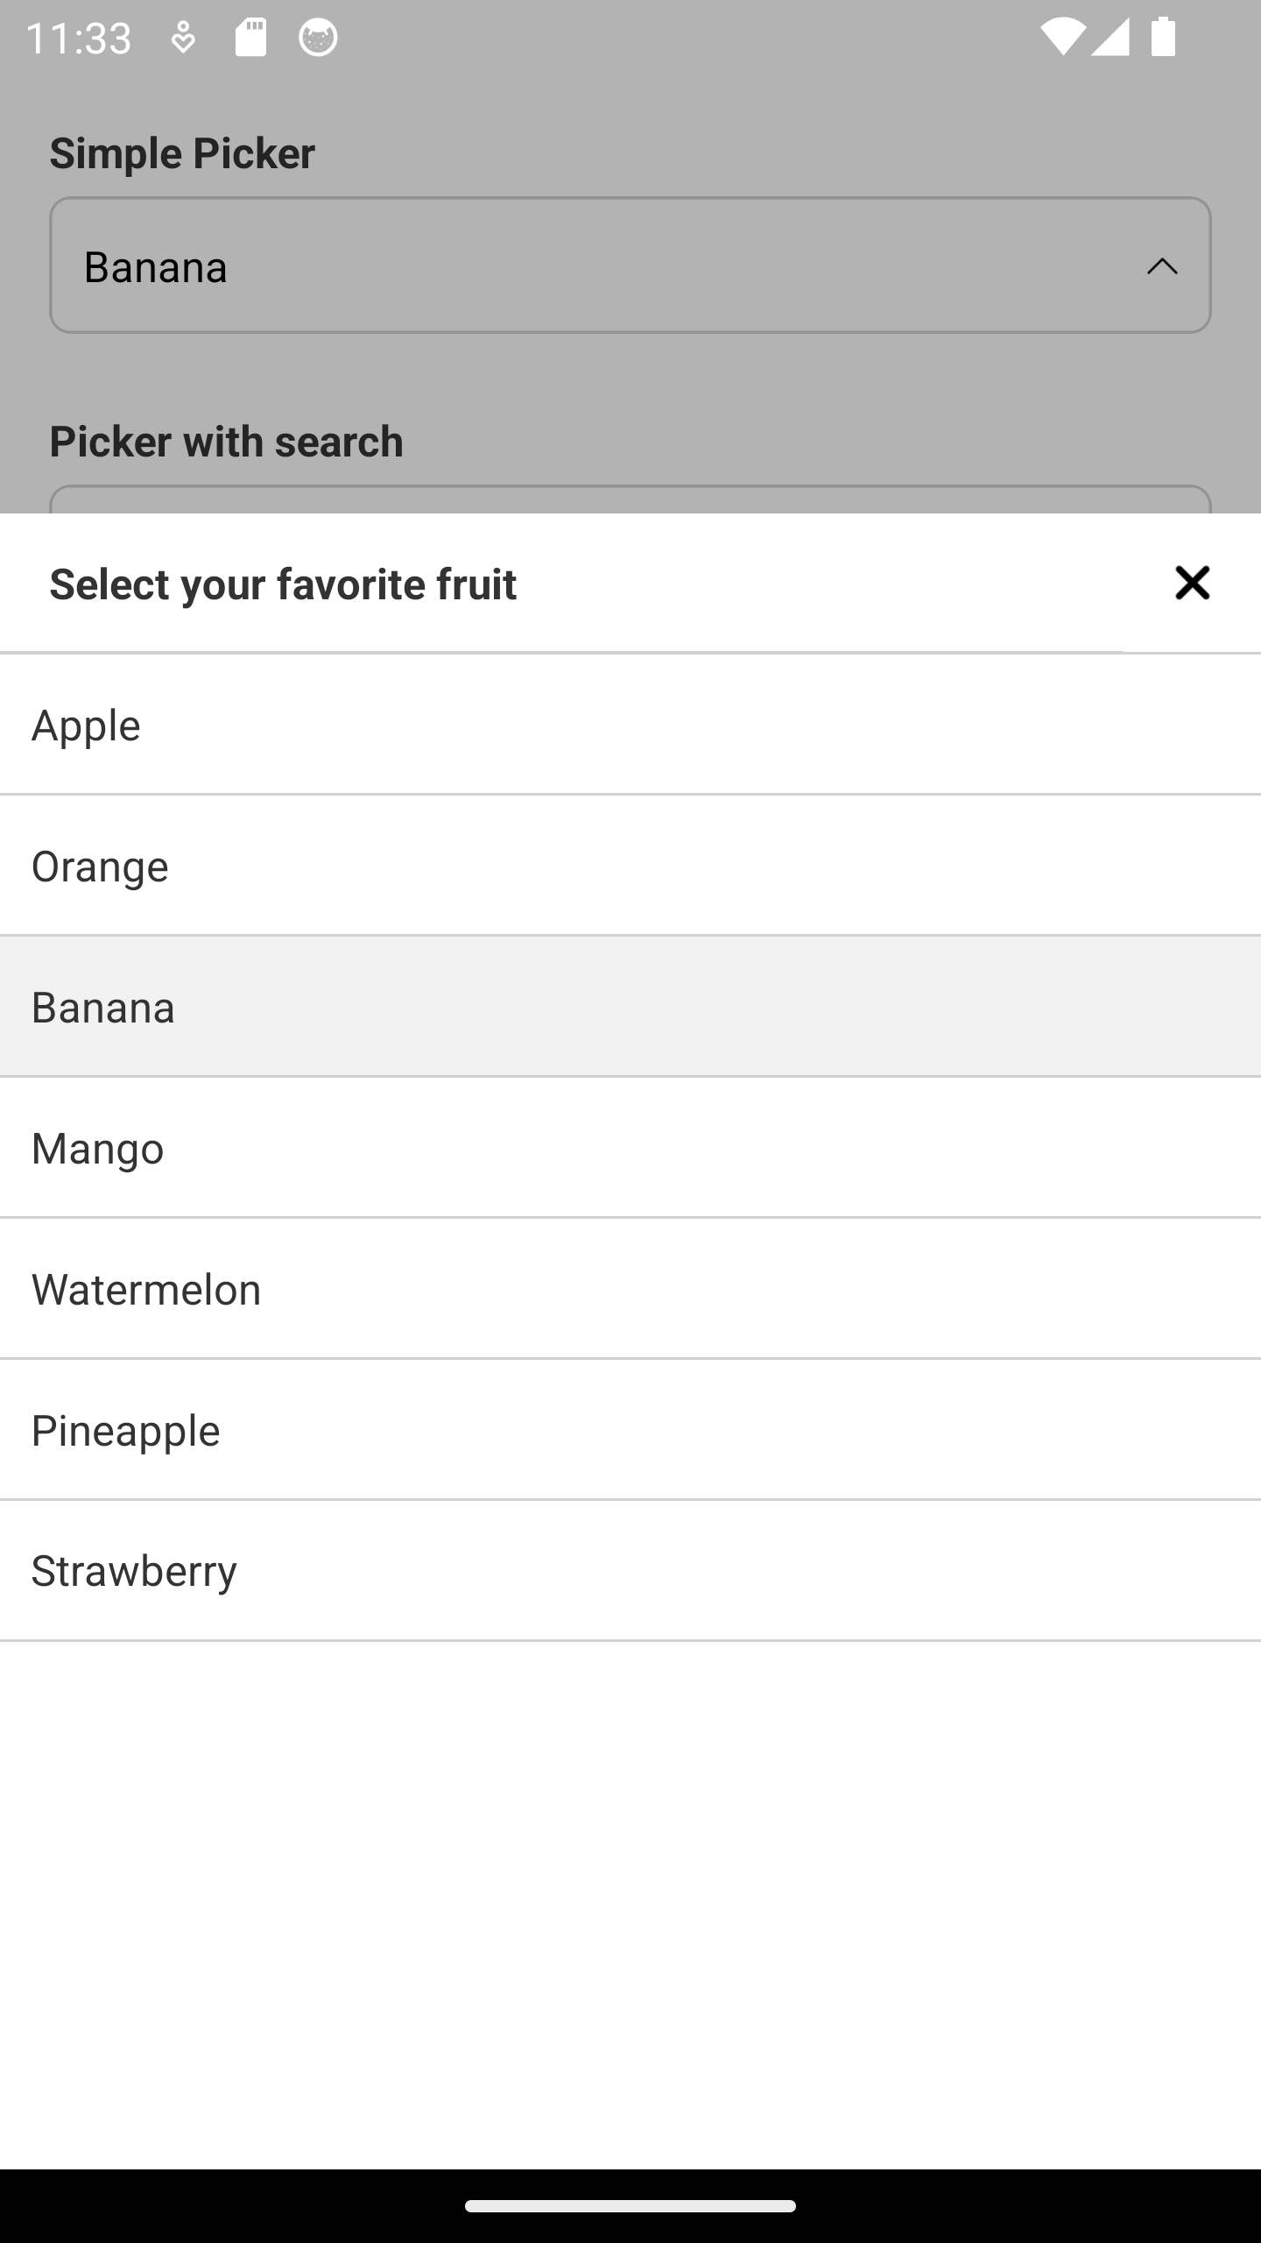Screen dimensions: 1261x2243
Task: Choose the Watermelon option
Action: point(630,1290)
